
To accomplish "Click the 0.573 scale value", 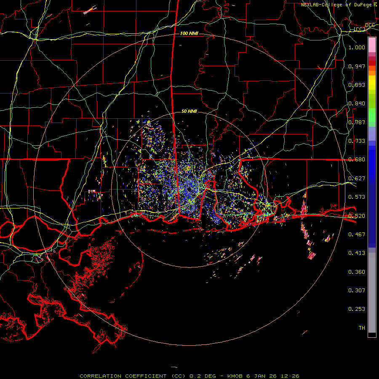I will (357, 197).
